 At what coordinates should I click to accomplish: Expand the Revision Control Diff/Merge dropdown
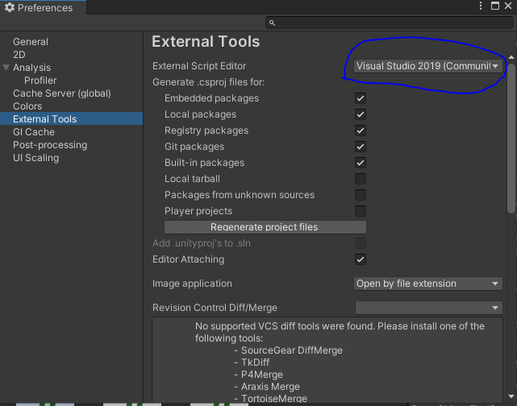[x=428, y=308]
